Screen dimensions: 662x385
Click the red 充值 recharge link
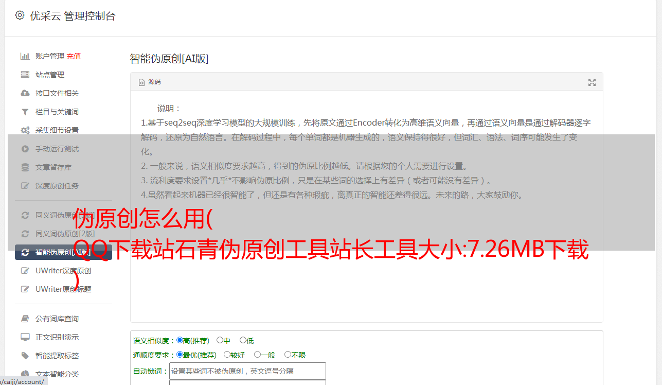74,56
